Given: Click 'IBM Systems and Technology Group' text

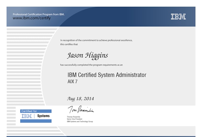Looking at the screenshot, I should [x=80, y=121].
